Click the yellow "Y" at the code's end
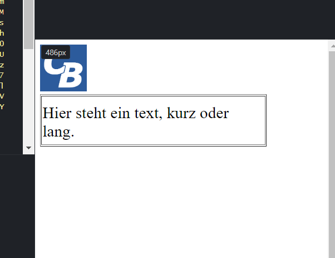This screenshot has width=335, height=258. click(2, 106)
